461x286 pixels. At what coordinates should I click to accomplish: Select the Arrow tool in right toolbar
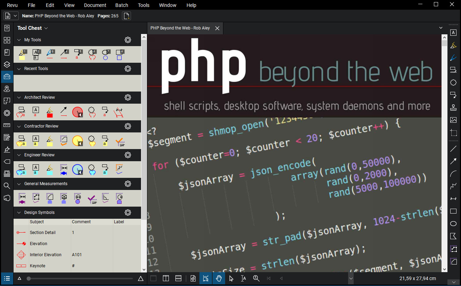tap(453, 161)
